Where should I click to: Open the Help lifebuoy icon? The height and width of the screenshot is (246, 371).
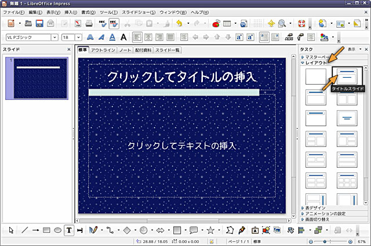(x=301, y=24)
